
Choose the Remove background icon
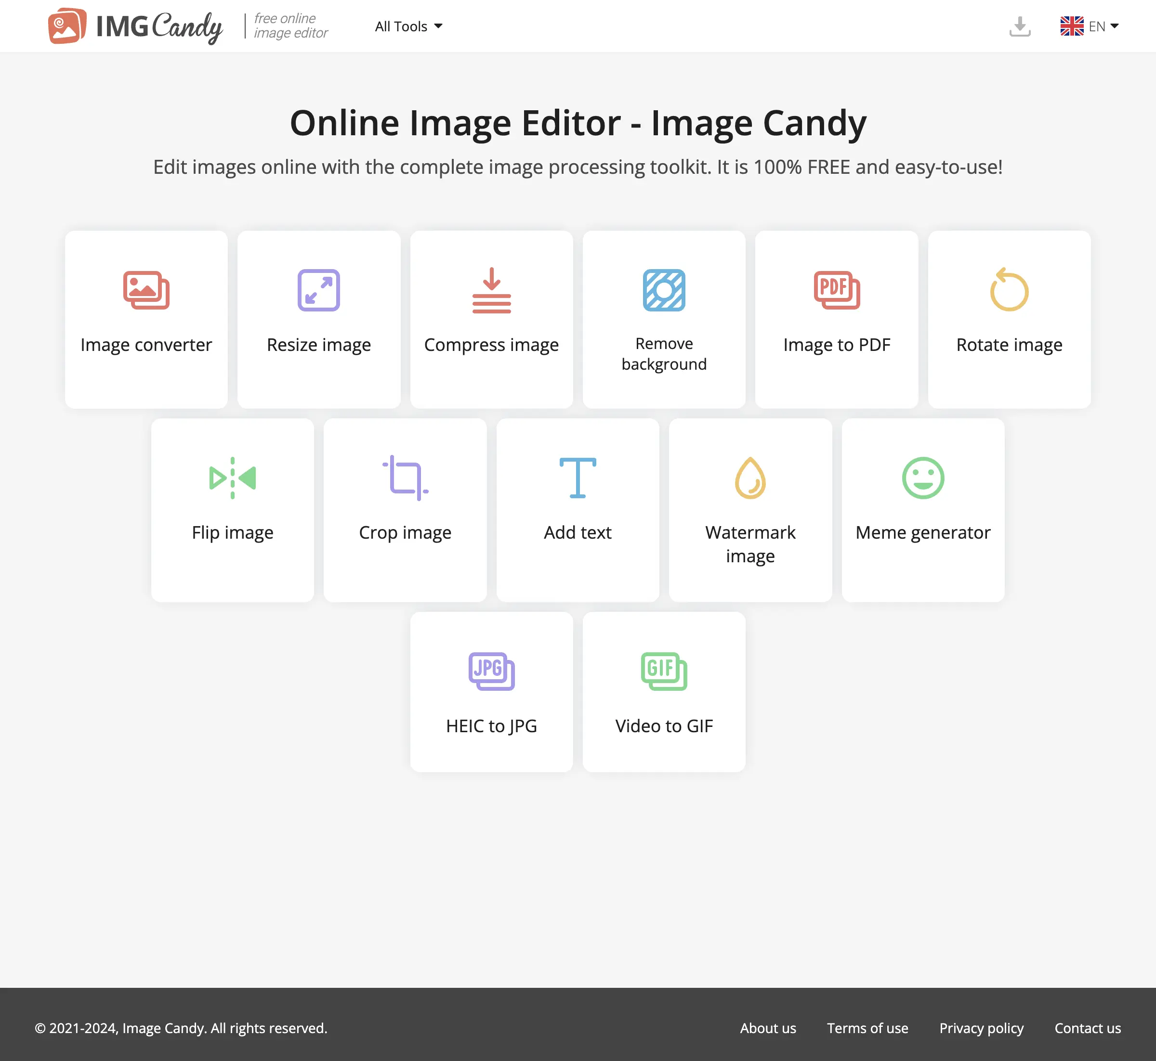tap(664, 290)
